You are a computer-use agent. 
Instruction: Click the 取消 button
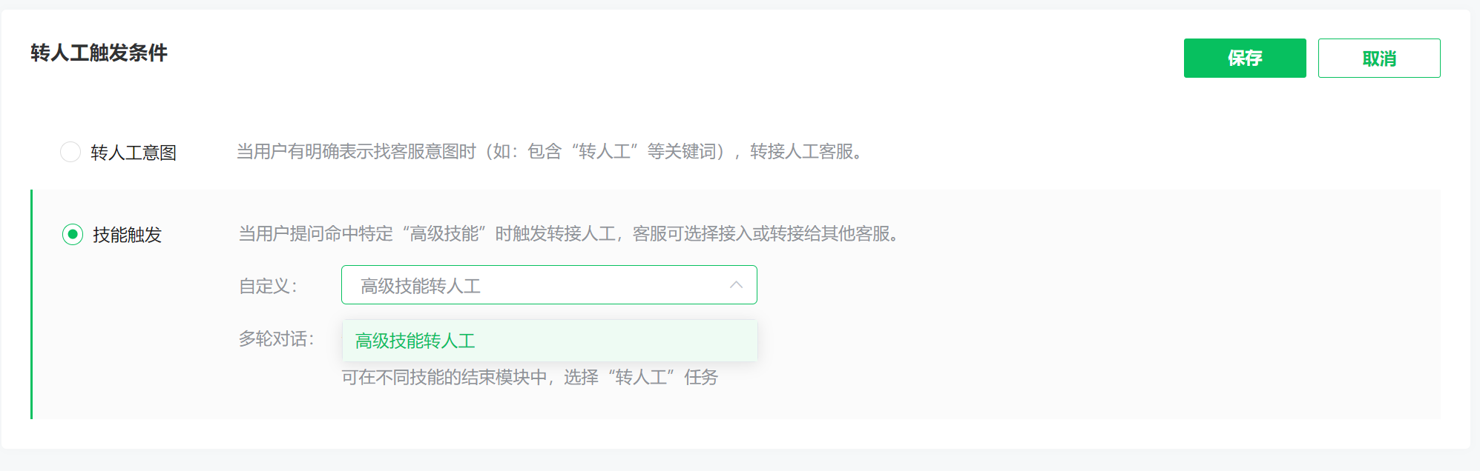1378,58
